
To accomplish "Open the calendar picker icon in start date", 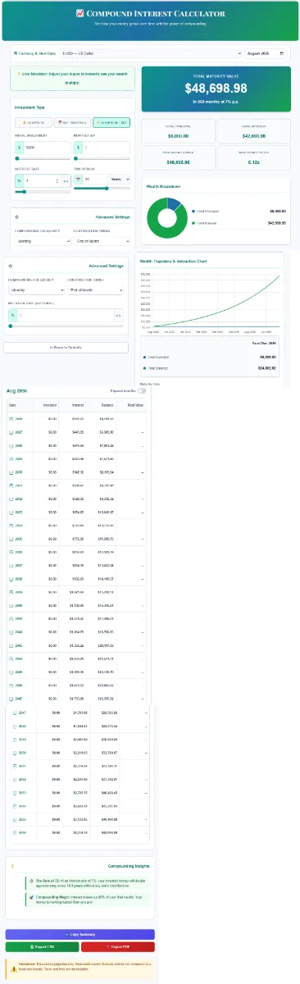I will tap(281, 53).
